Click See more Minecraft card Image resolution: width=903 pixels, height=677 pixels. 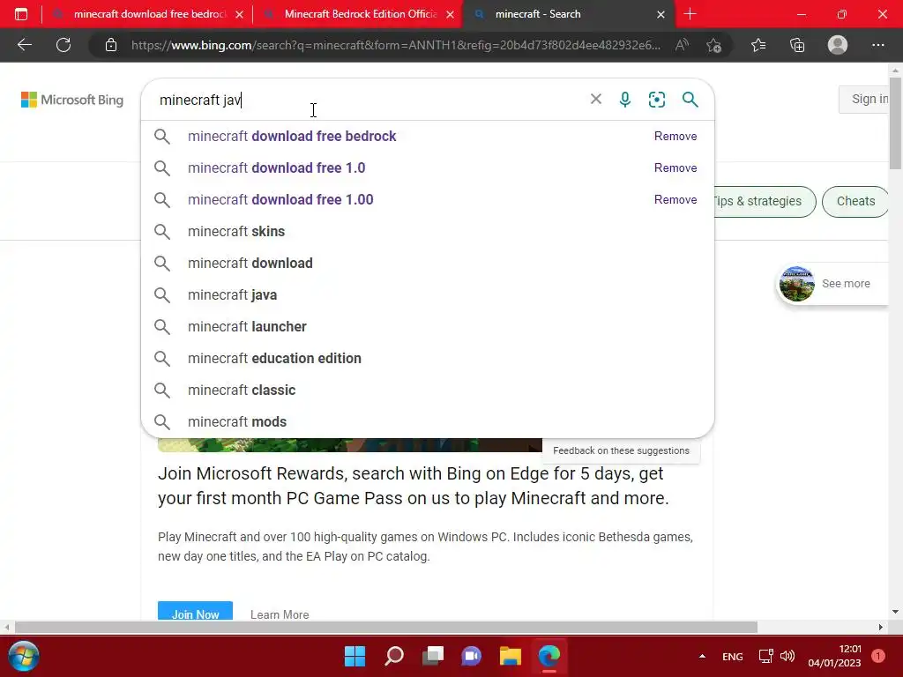(x=832, y=284)
